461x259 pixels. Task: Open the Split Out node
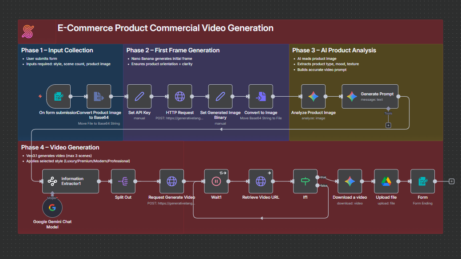pyautogui.click(x=123, y=181)
